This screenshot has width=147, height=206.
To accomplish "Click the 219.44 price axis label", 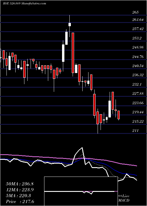I will click(138, 112).
